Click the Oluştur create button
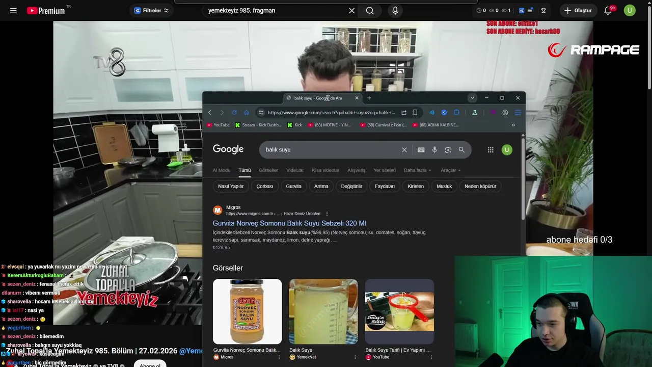This screenshot has height=367, width=652. point(578,10)
